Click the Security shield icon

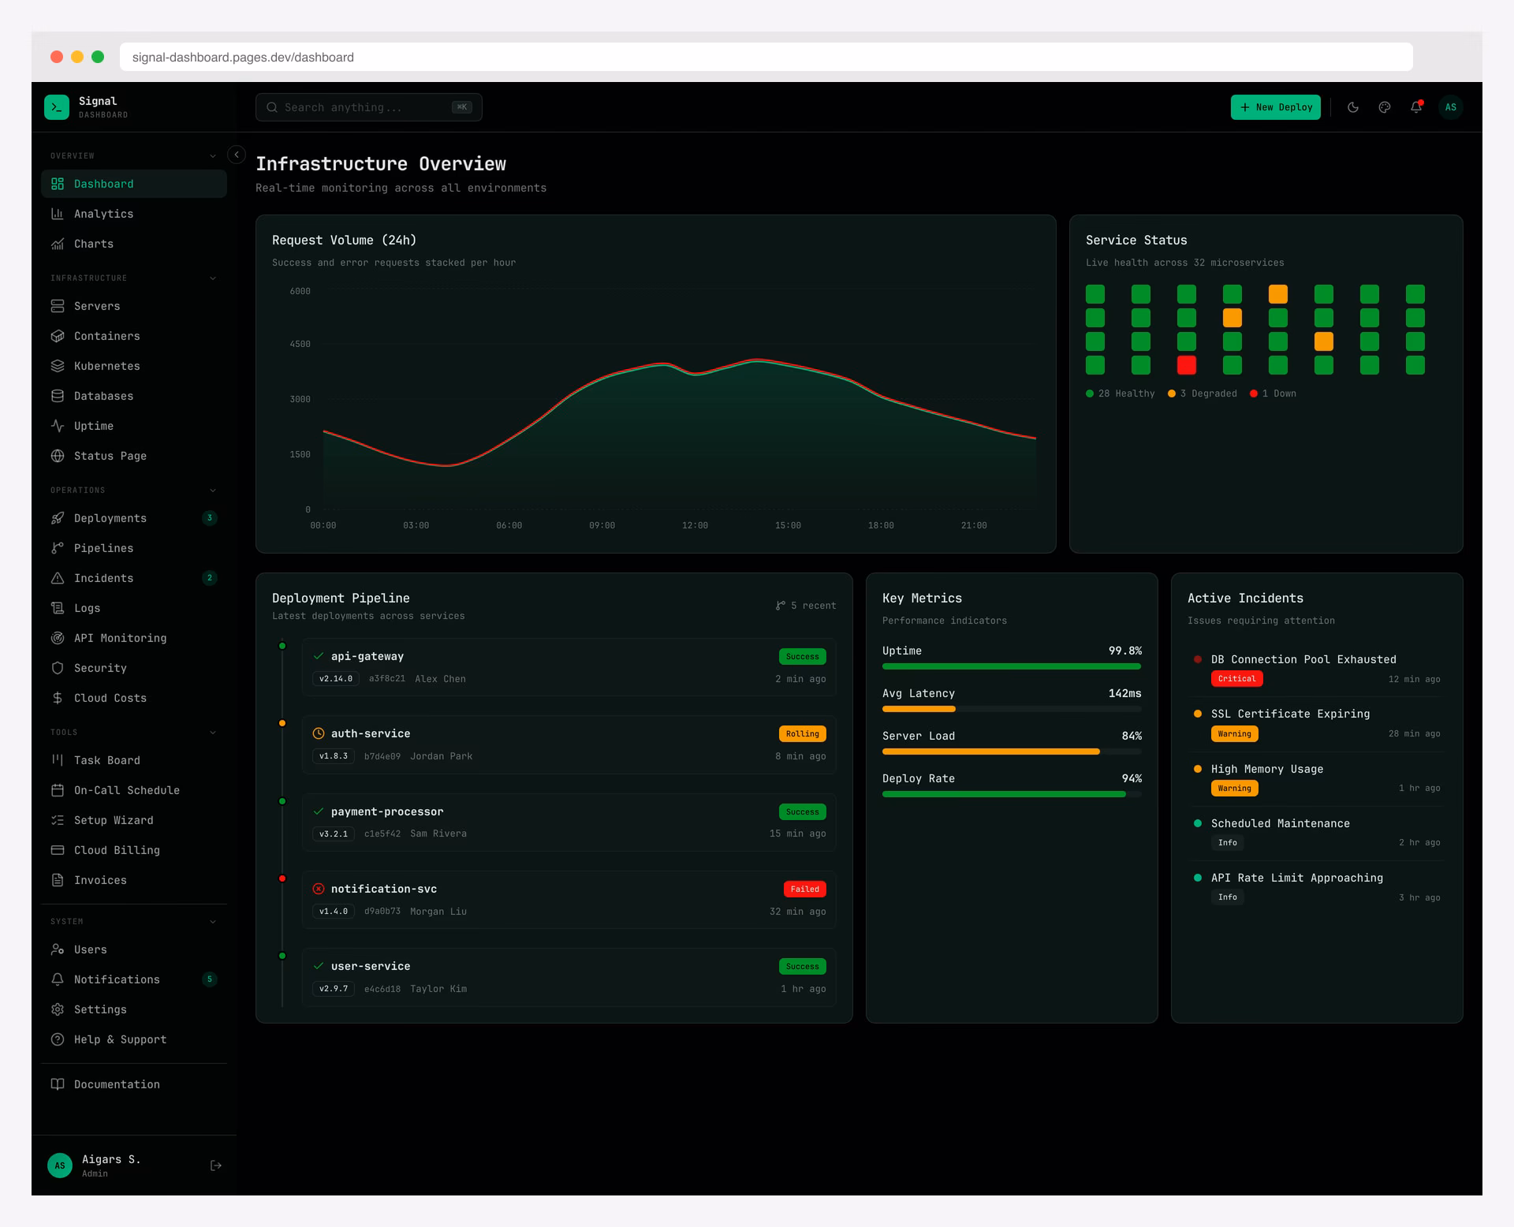coord(58,668)
